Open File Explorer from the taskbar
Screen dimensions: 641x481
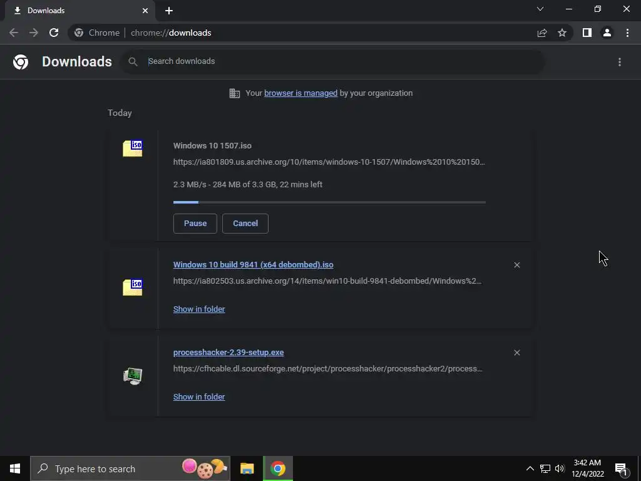click(247, 468)
